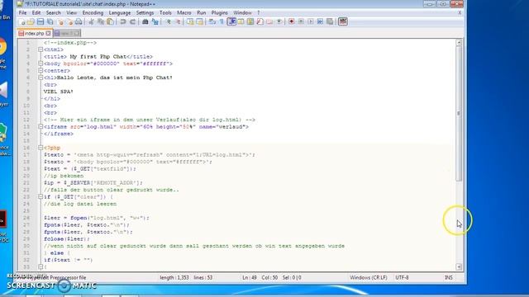The height and width of the screenshot is (297, 529).
Task: Click the vertical scrollbar thumb
Action: click(459, 114)
